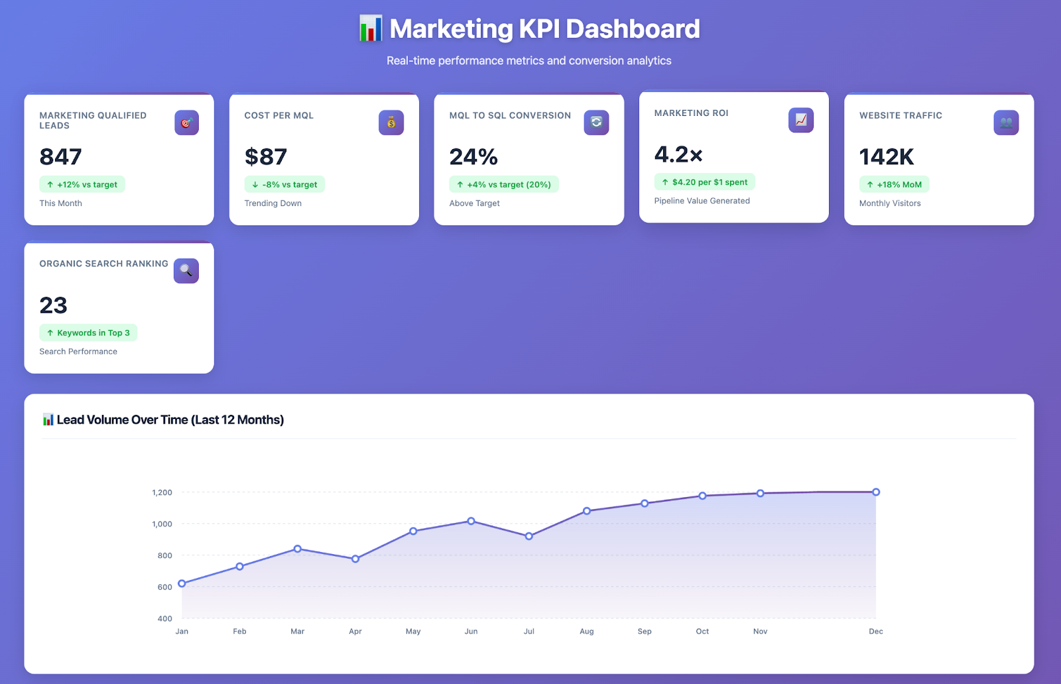Click the December data point on the chart
Viewport: 1061px width, 684px height.
point(875,492)
